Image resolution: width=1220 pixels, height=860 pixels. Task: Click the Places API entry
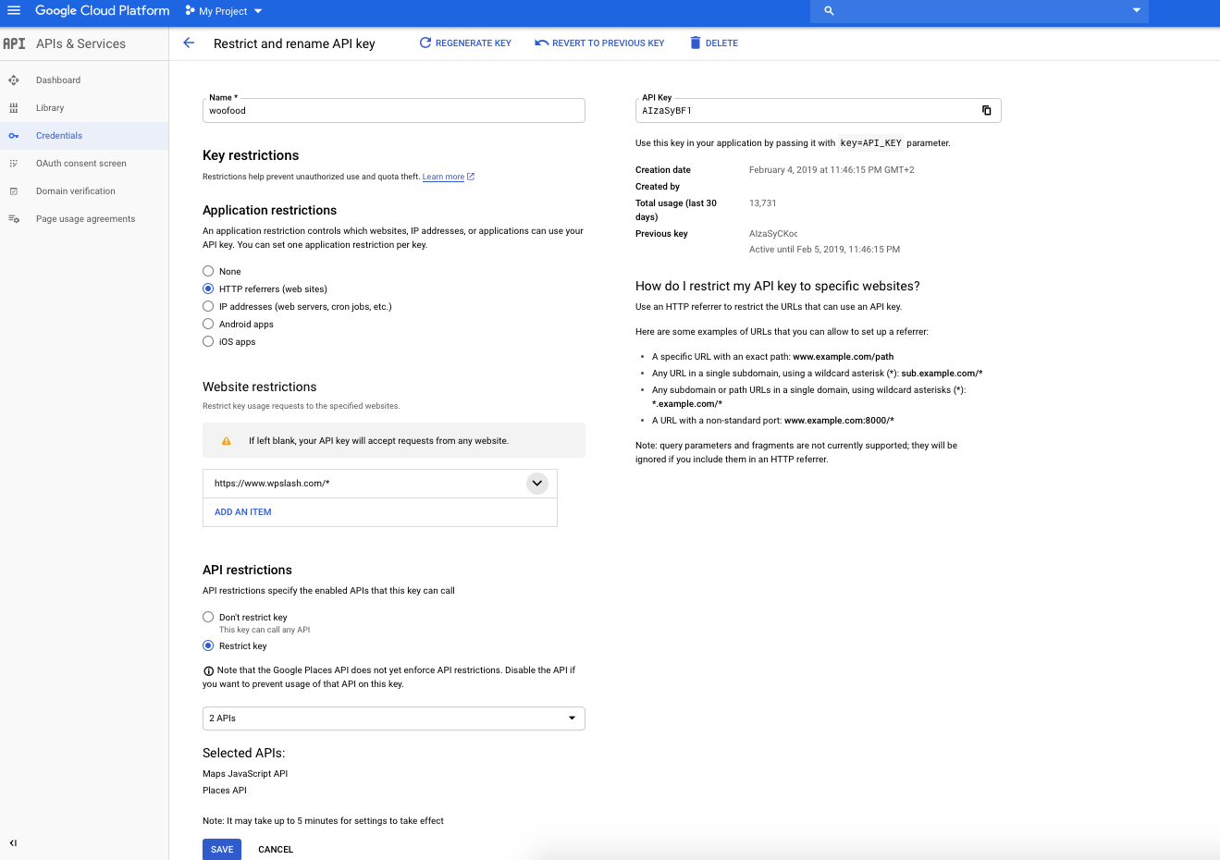[225, 791]
